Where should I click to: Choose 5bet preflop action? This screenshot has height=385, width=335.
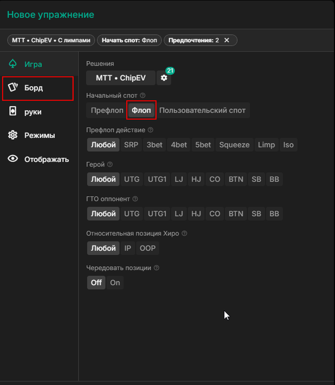pos(203,145)
